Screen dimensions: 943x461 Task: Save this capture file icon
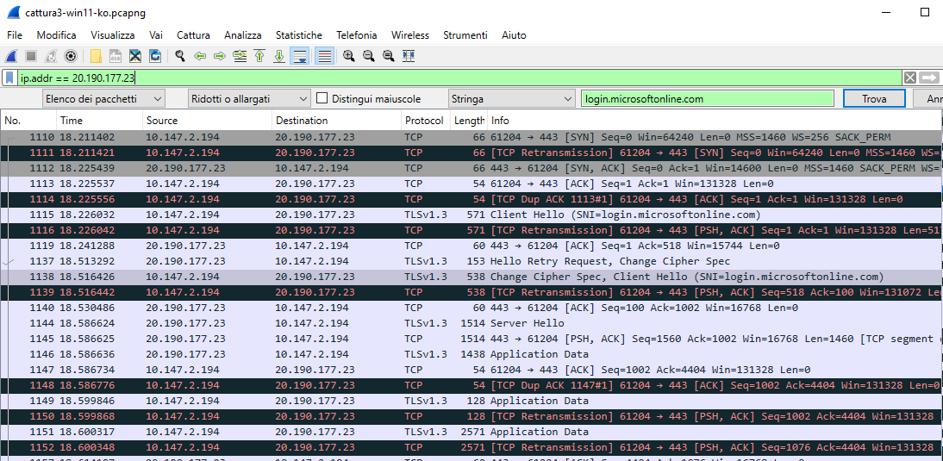pyautogui.click(x=116, y=57)
